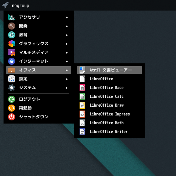The image size is (176, 176).
Task: Click the LibreOffice Draw icon
Action: [x=82, y=105]
